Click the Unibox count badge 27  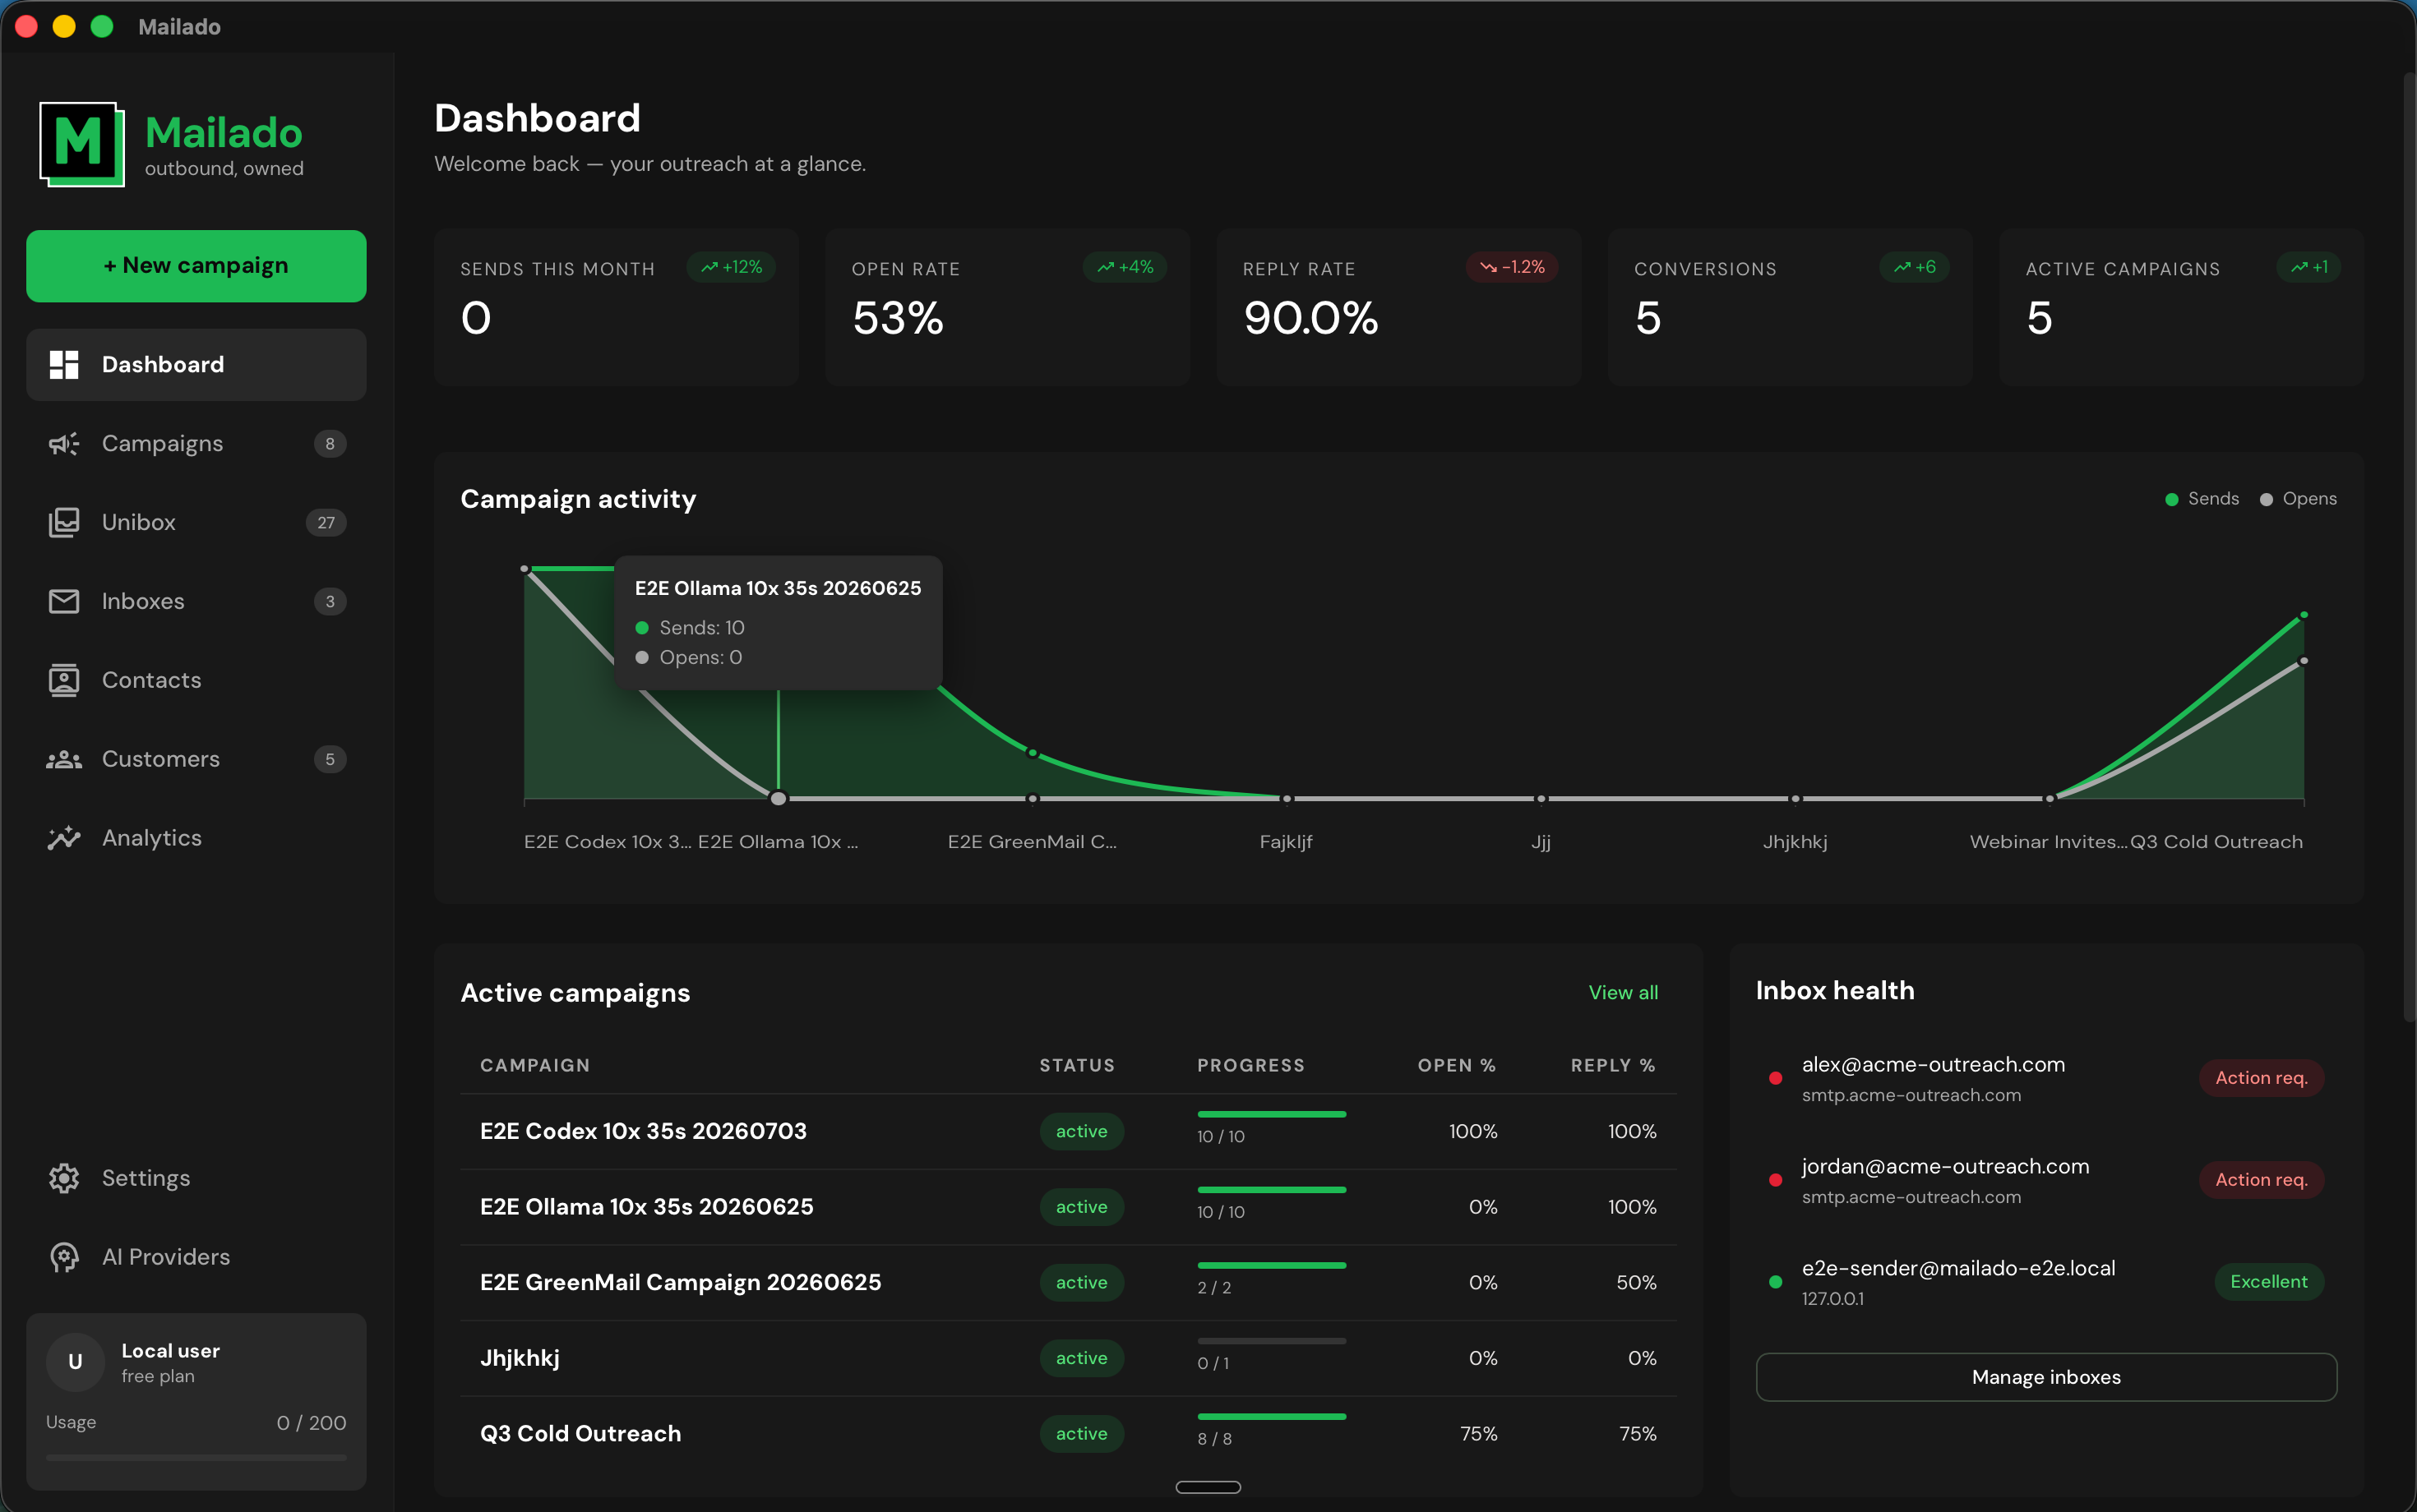pyautogui.click(x=326, y=523)
